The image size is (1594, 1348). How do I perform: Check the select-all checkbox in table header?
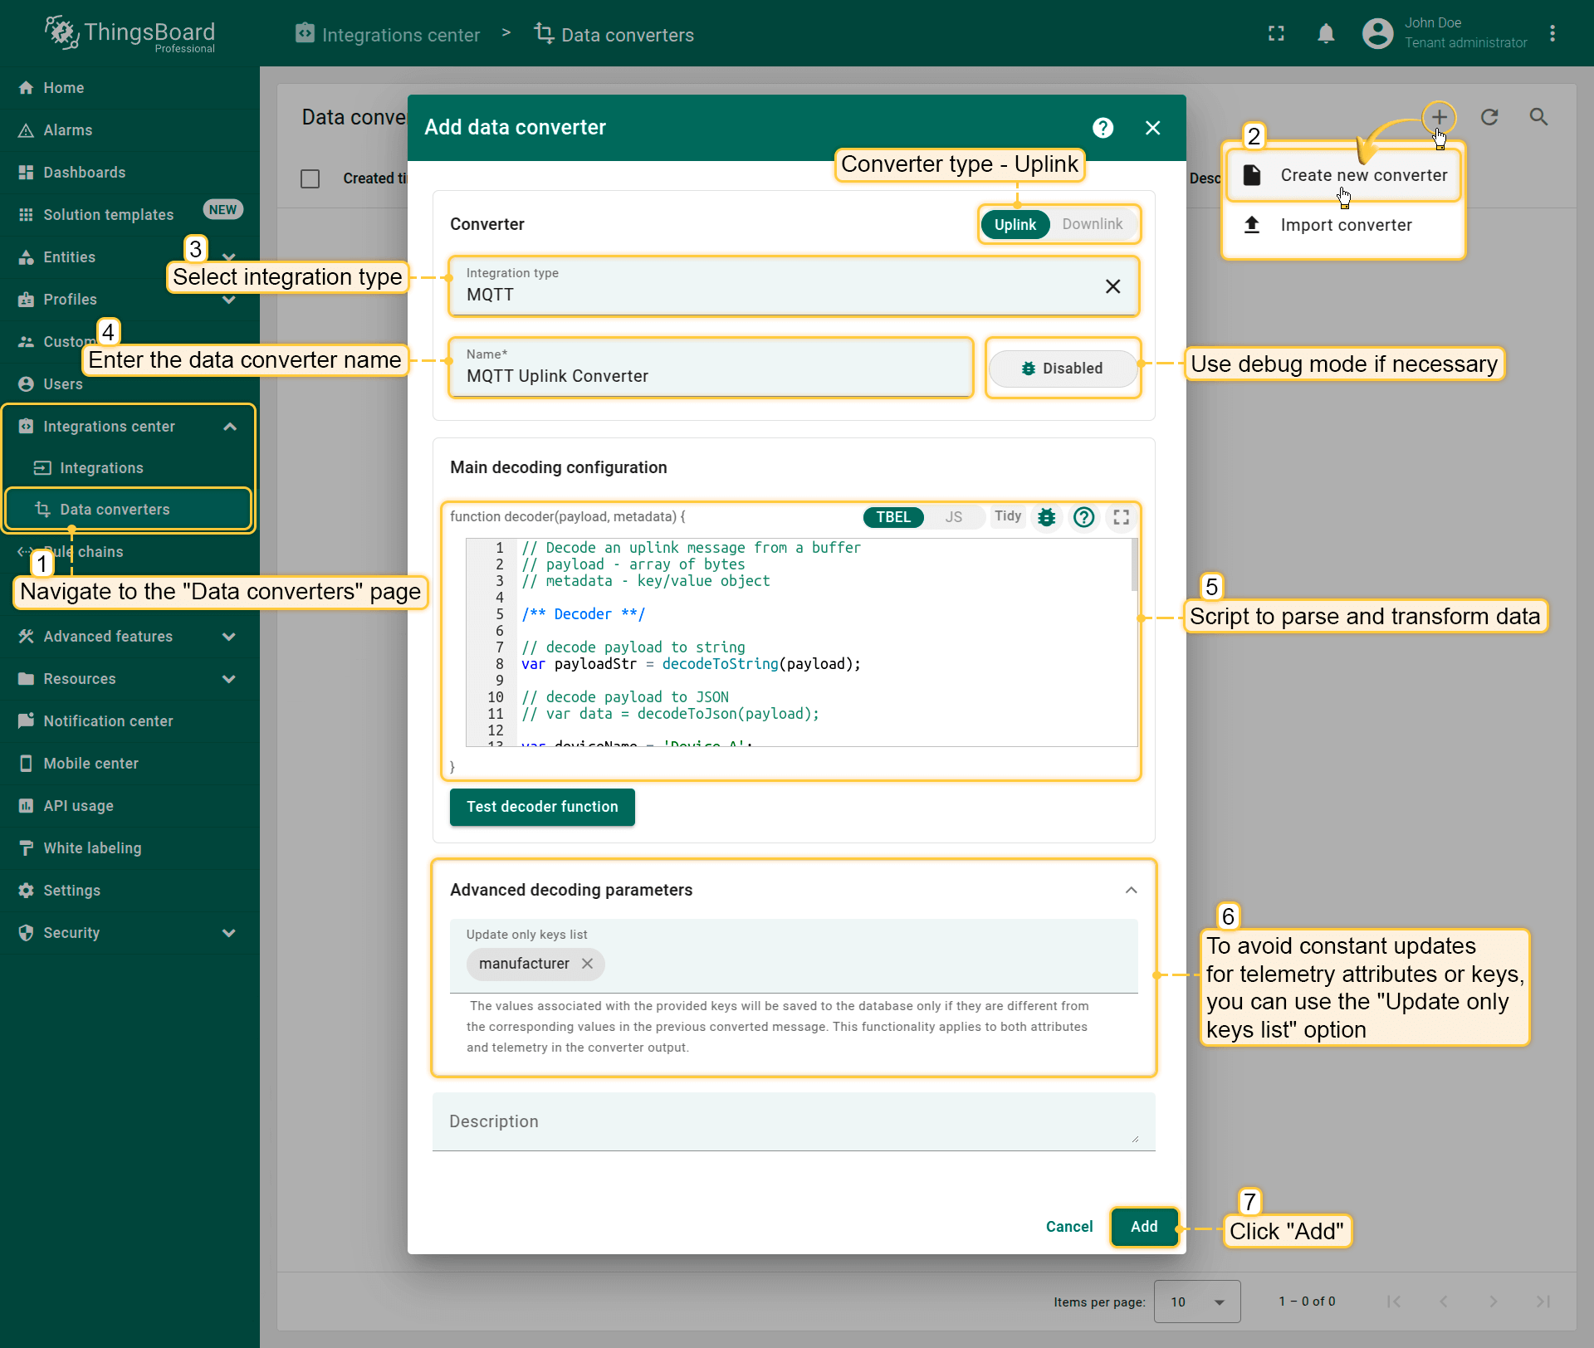(x=310, y=178)
